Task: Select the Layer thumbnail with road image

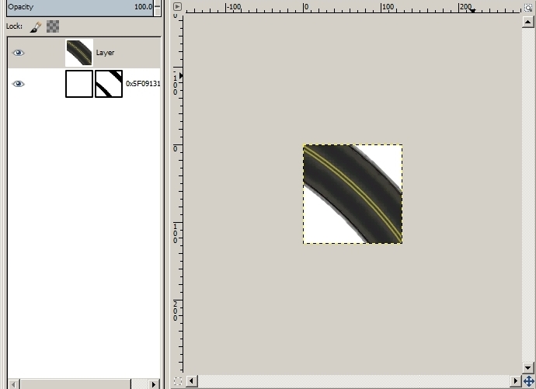Action: click(78, 53)
